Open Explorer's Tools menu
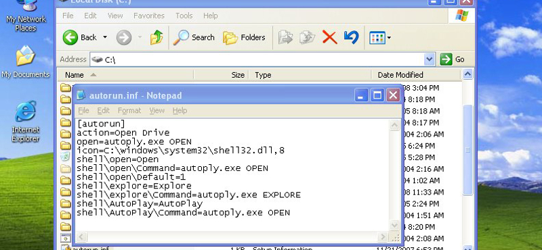 click(x=184, y=16)
